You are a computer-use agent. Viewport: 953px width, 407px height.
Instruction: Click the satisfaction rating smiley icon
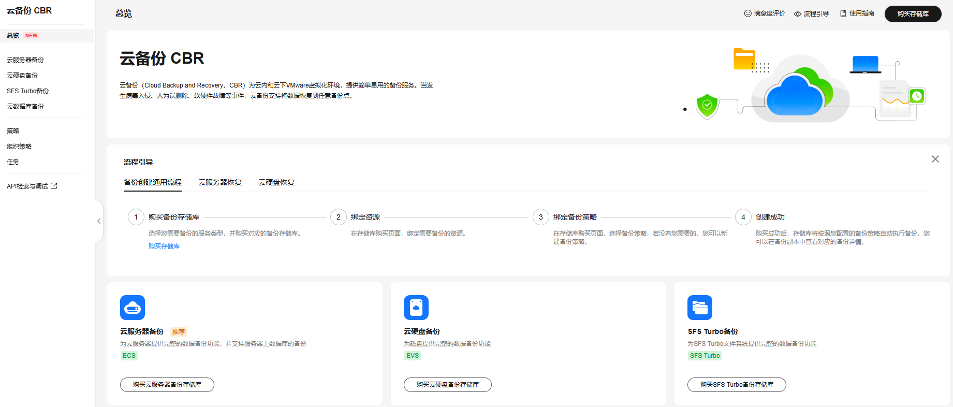(x=747, y=13)
